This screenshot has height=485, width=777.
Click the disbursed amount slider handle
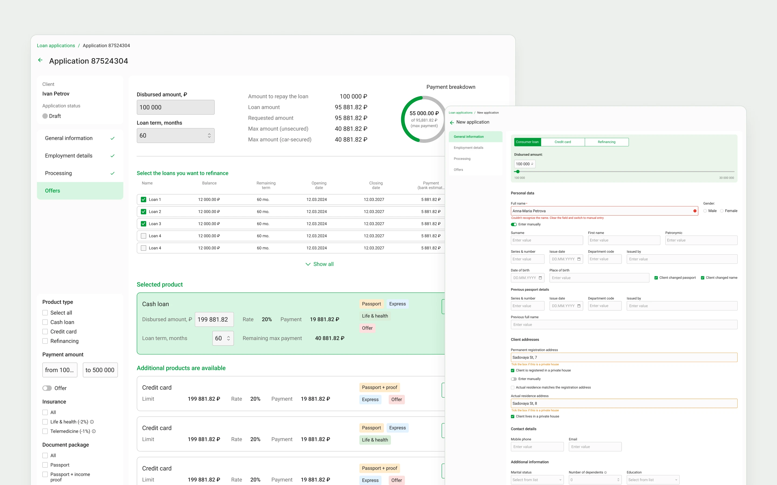517,172
